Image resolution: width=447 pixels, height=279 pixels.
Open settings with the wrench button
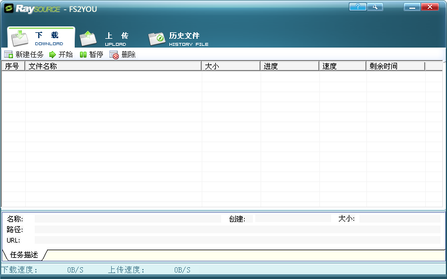[x=375, y=7]
